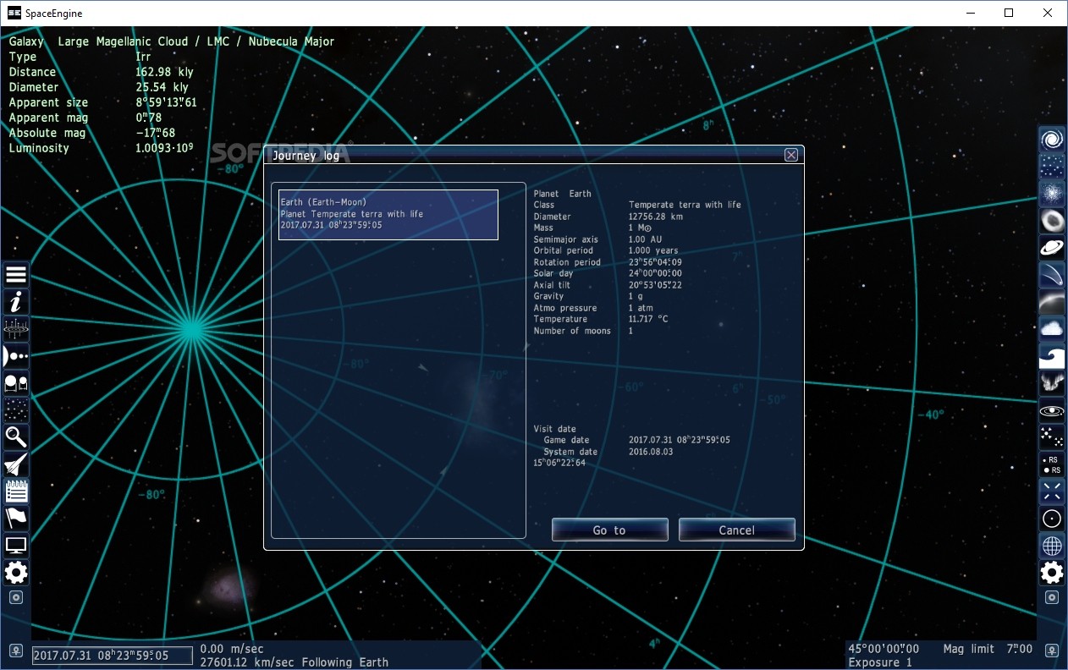Open the monitor display settings icon
Viewport: 1068px width, 670px height.
[x=16, y=545]
